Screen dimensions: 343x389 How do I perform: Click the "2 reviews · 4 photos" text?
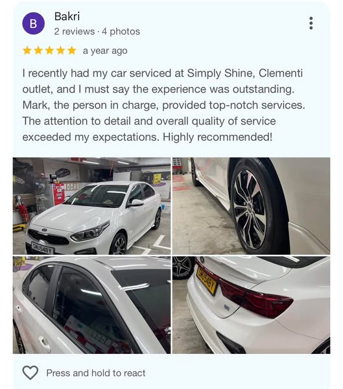point(97,32)
